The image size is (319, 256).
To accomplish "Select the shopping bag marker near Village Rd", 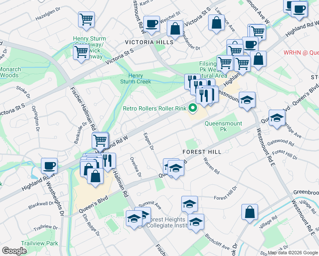I will 249,212.
